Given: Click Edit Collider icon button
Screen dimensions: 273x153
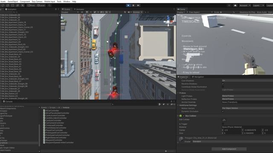Looking at the screenshot, I should (x=224, y=120).
